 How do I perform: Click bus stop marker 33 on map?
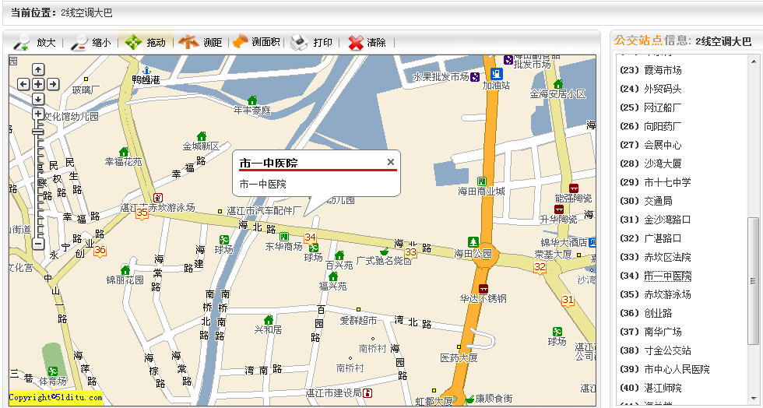[x=410, y=251]
